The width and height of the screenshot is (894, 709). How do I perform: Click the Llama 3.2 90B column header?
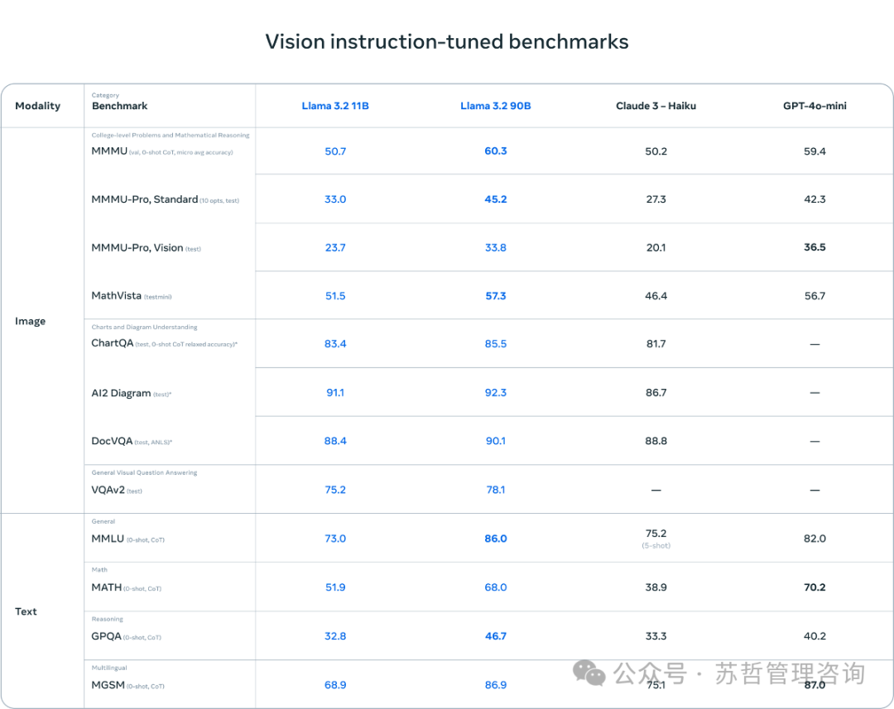[496, 106]
